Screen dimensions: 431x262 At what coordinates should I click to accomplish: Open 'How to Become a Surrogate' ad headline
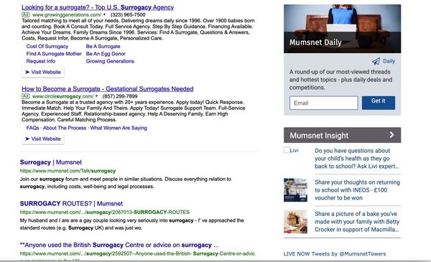108,89
